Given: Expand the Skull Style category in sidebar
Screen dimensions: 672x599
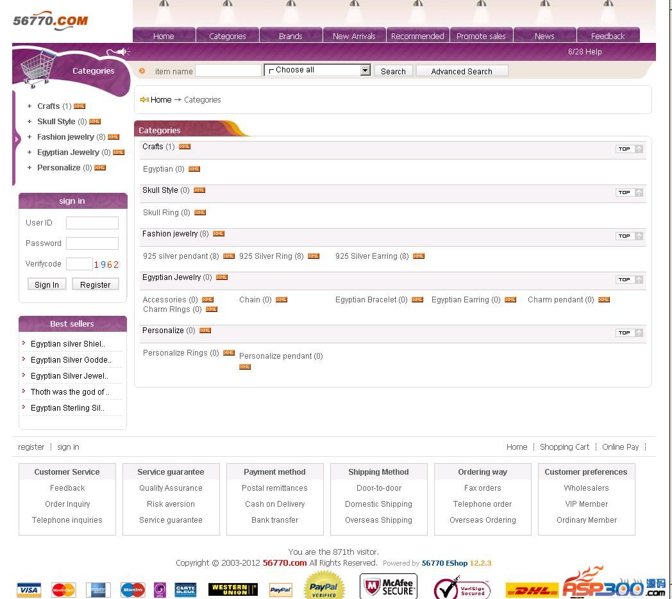Looking at the screenshot, I should click(x=29, y=122).
